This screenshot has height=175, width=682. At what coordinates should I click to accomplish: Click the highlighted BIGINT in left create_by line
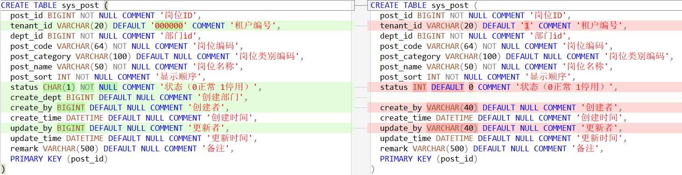coord(70,108)
